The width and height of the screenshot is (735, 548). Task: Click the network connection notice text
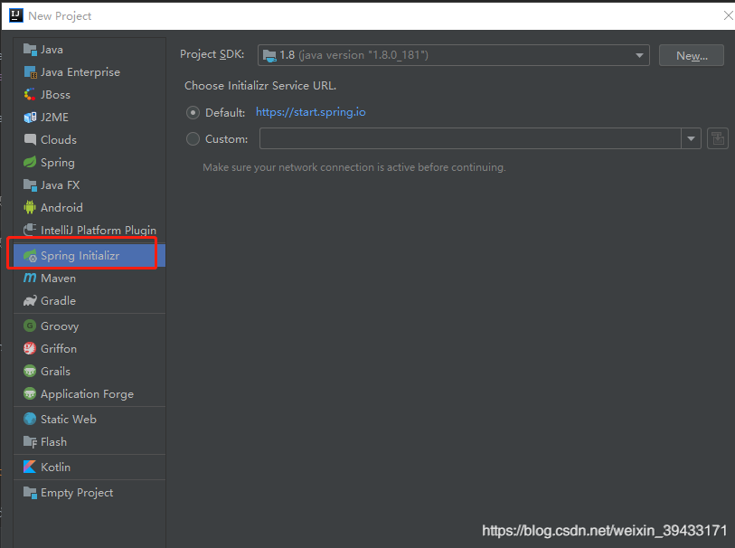pos(353,167)
